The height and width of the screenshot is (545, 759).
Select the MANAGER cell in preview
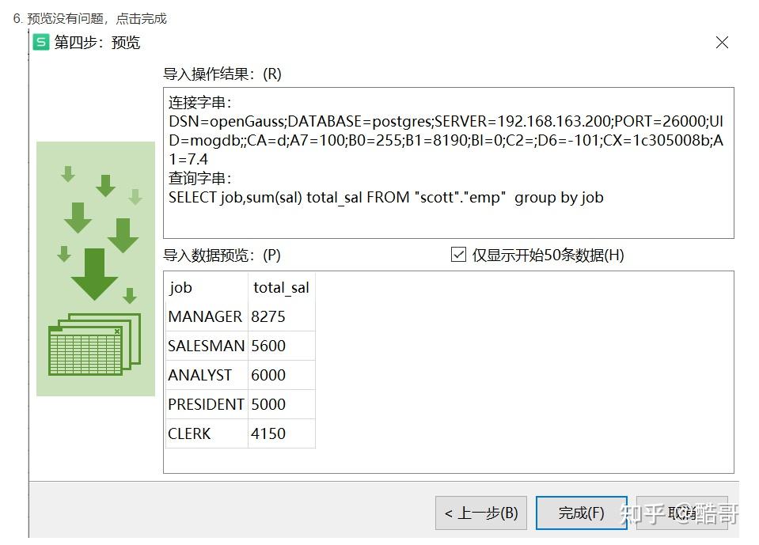tap(207, 316)
